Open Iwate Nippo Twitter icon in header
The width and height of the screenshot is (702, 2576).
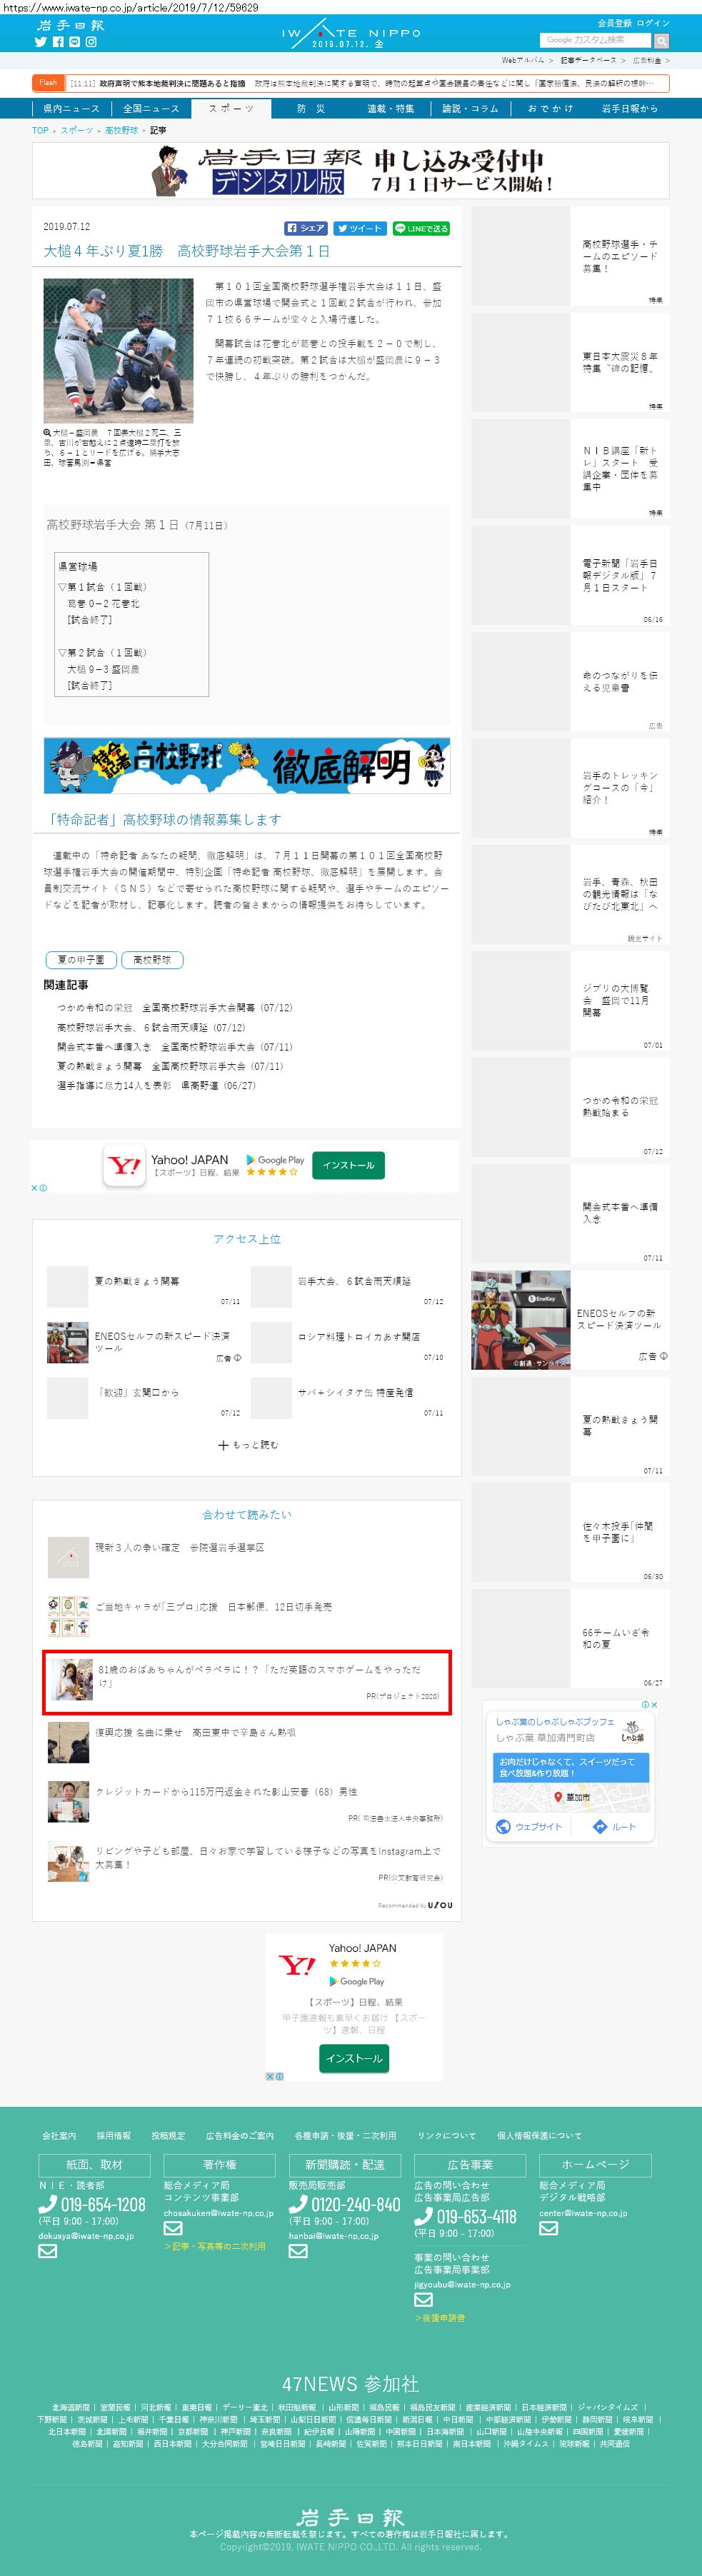[x=41, y=42]
